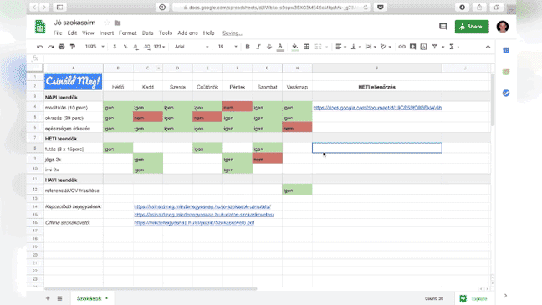Open the File menu
Screen dimensions: 542x305
[58, 33]
